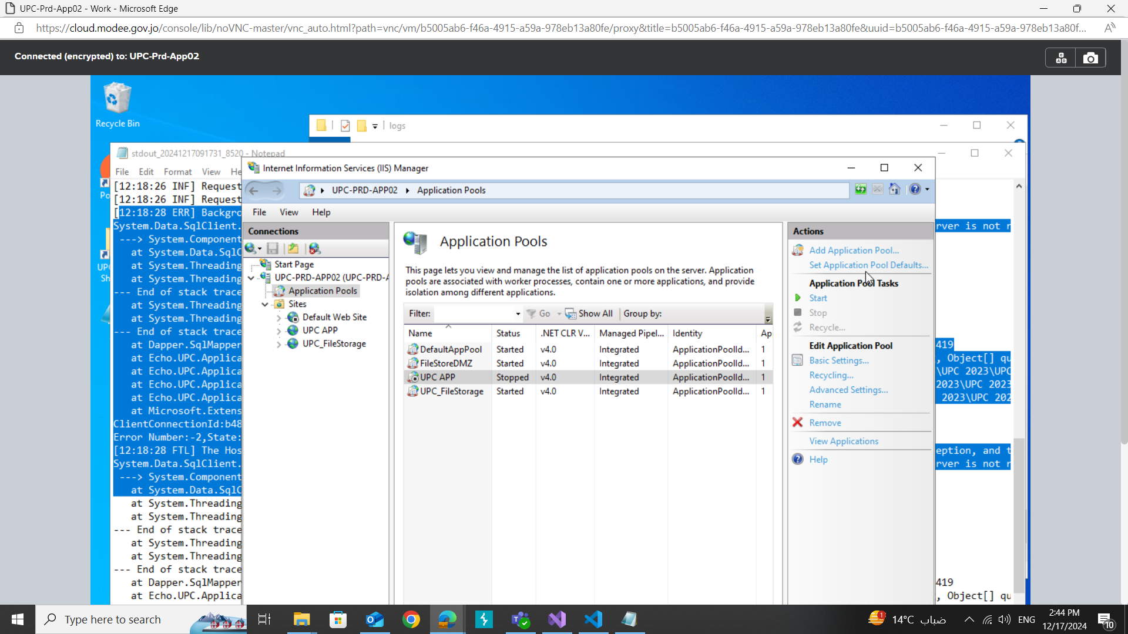
Task: Open File Explorer from the taskbar
Action: 301,619
